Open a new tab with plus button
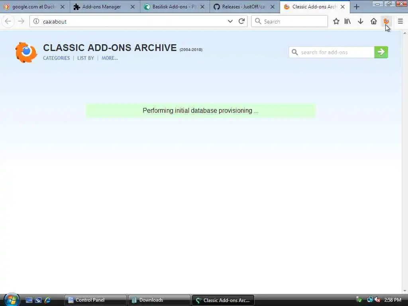This screenshot has width=408, height=306. 357,7
